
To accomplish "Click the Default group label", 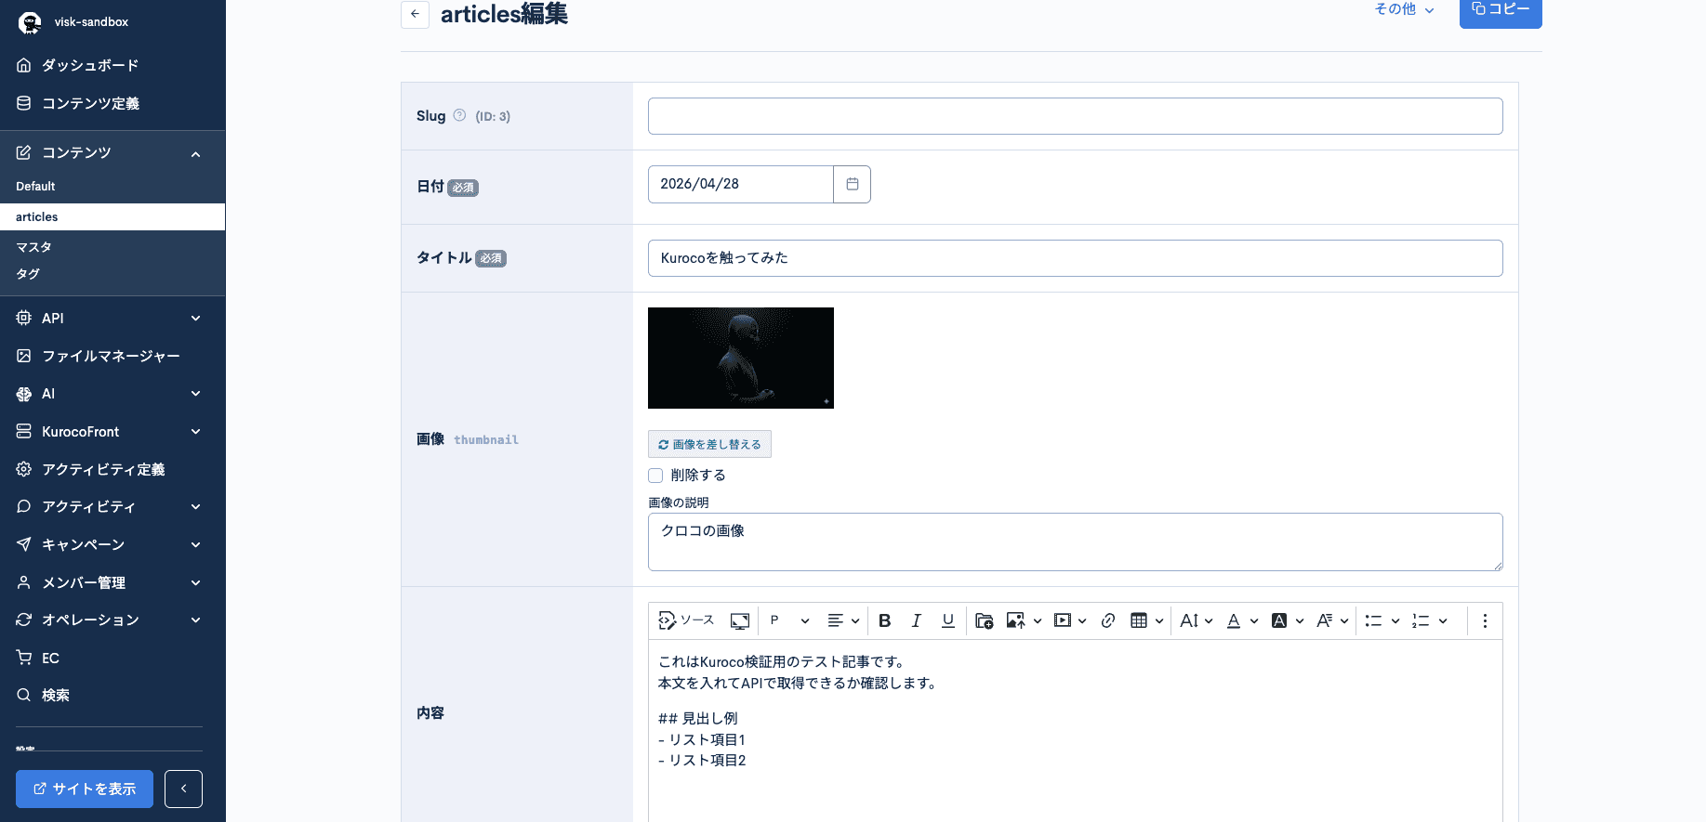I will click(x=35, y=186).
